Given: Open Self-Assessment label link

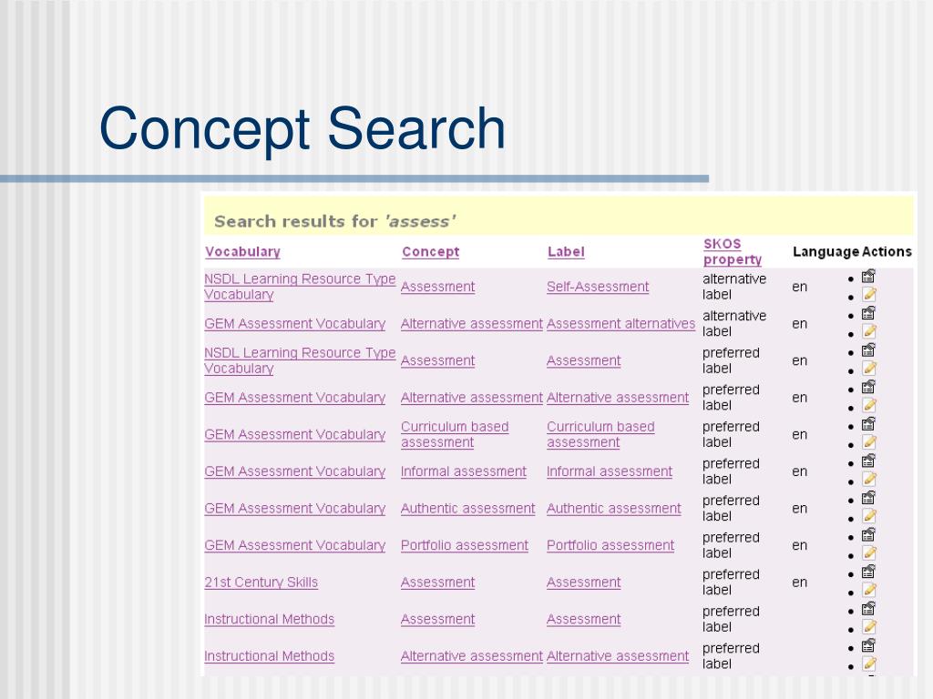Looking at the screenshot, I should pos(598,287).
